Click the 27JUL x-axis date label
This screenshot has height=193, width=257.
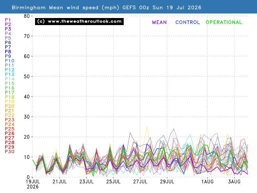click(x=140, y=182)
